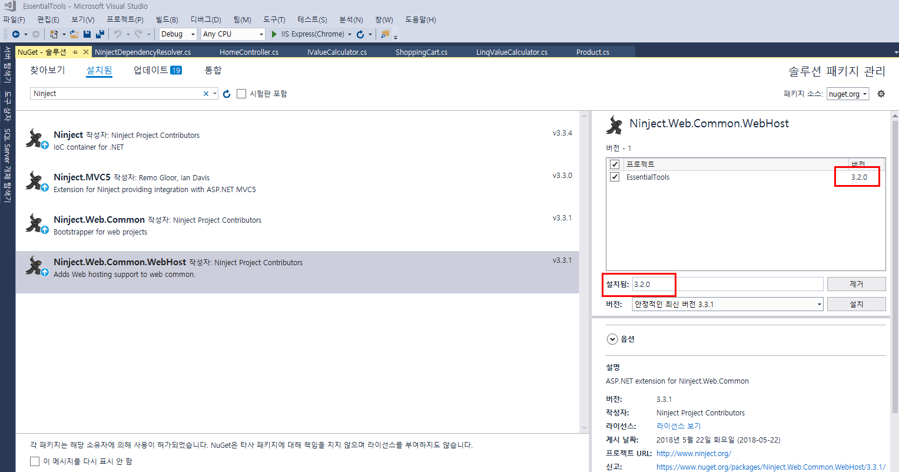Open the 프로젝트(P) menu

125,19
